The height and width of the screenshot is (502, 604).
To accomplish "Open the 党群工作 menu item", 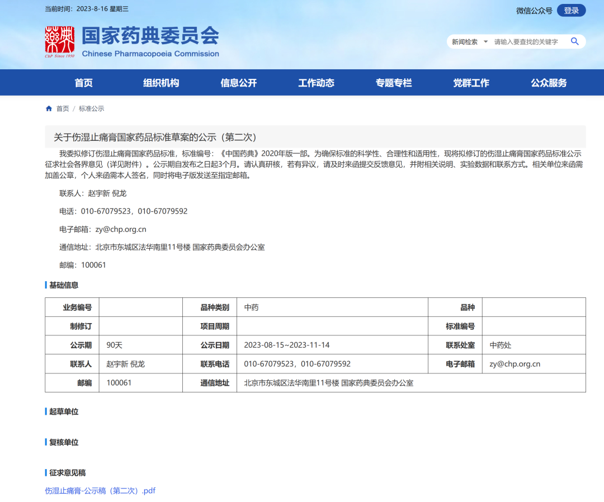I will (x=471, y=83).
